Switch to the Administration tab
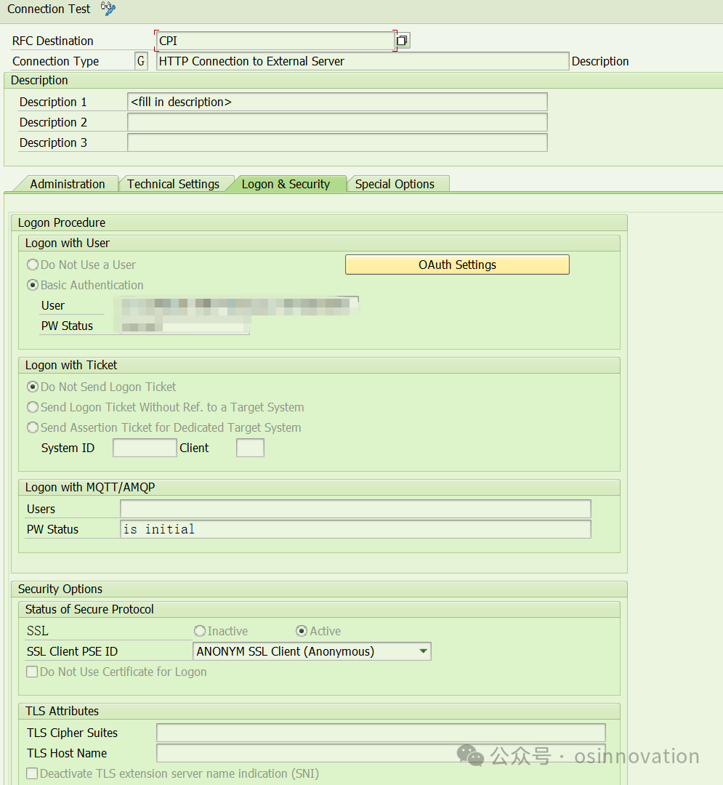The width and height of the screenshot is (723, 785). click(x=68, y=184)
